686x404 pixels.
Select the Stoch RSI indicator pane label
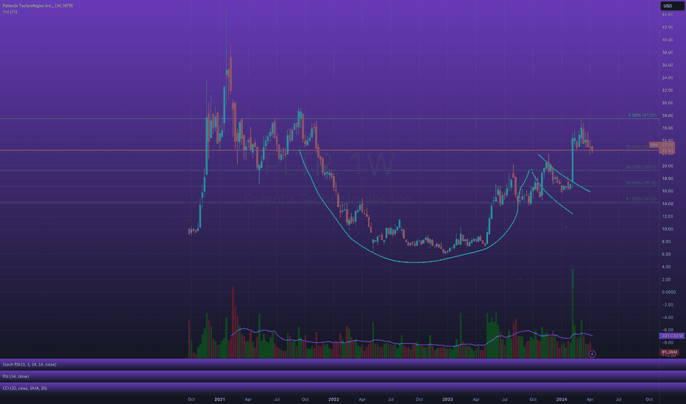(x=29, y=364)
